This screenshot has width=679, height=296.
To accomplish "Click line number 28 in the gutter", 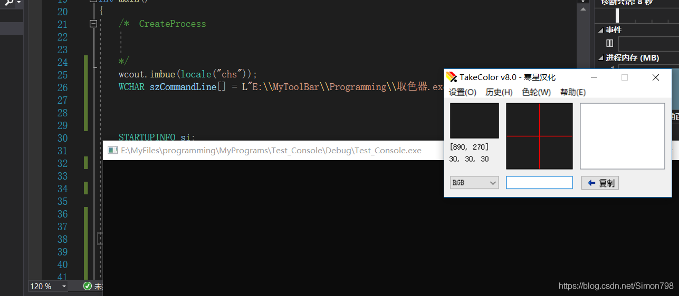I will coord(62,113).
